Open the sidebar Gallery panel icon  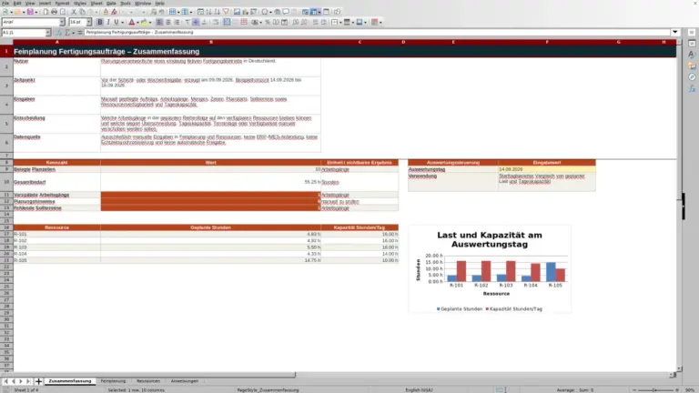pyautogui.click(x=692, y=65)
